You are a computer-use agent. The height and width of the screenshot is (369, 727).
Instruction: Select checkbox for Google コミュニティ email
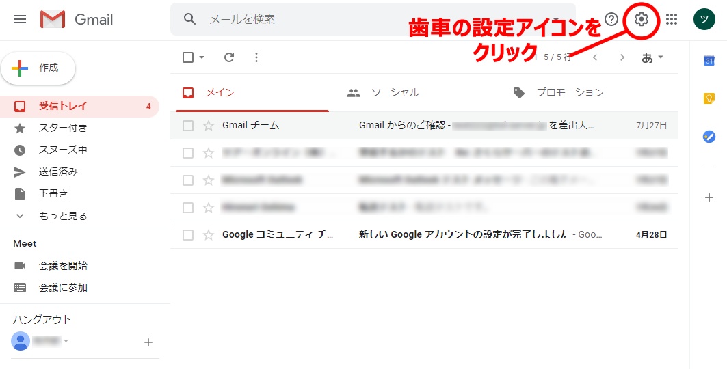[x=188, y=235]
